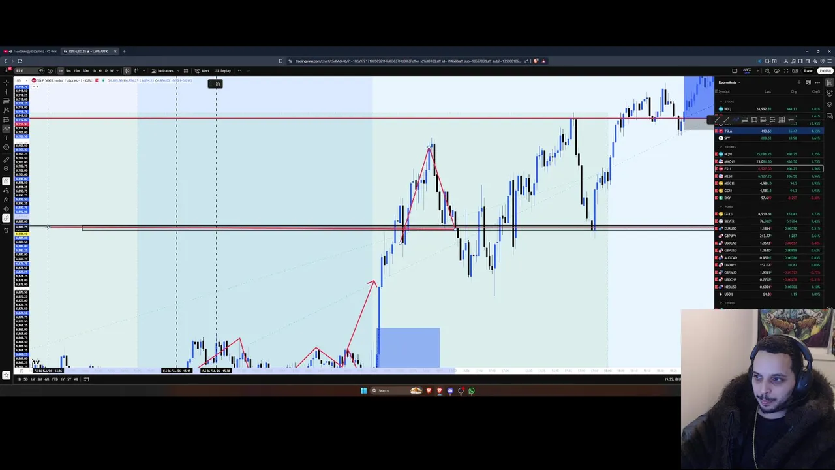Open indicator templates grid icon
835x470 pixels.
[186, 71]
